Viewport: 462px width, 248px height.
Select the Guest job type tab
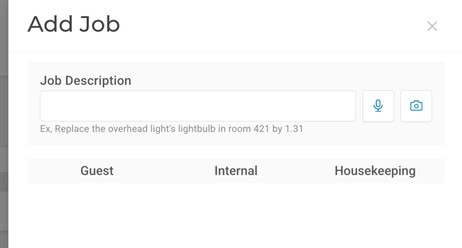[97, 171]
